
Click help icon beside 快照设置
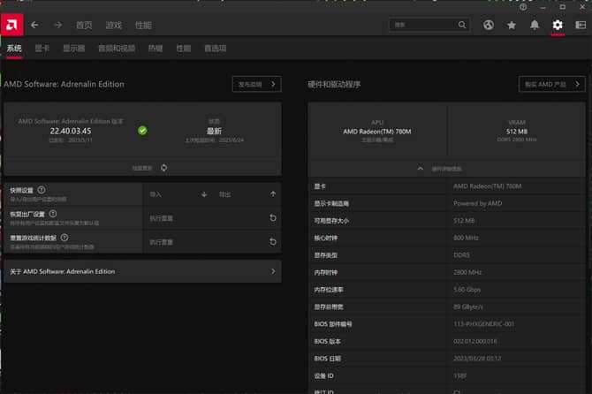click(42, 190)
